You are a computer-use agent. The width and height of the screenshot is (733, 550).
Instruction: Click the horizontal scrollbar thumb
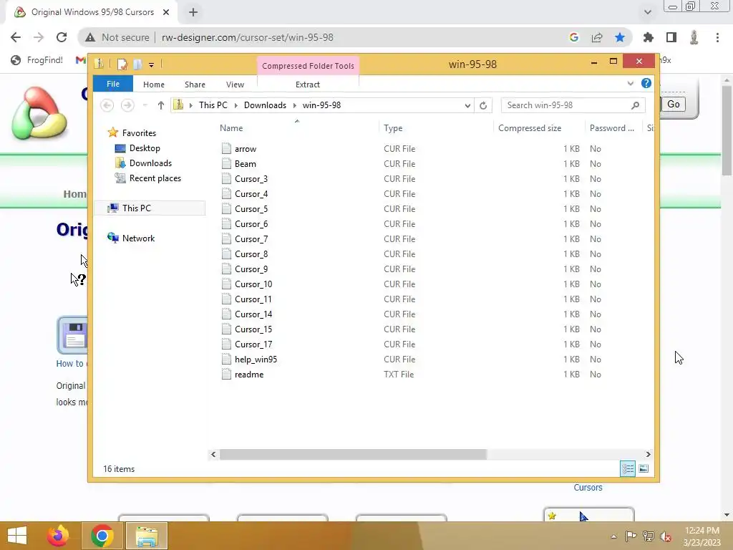[354, 454]
